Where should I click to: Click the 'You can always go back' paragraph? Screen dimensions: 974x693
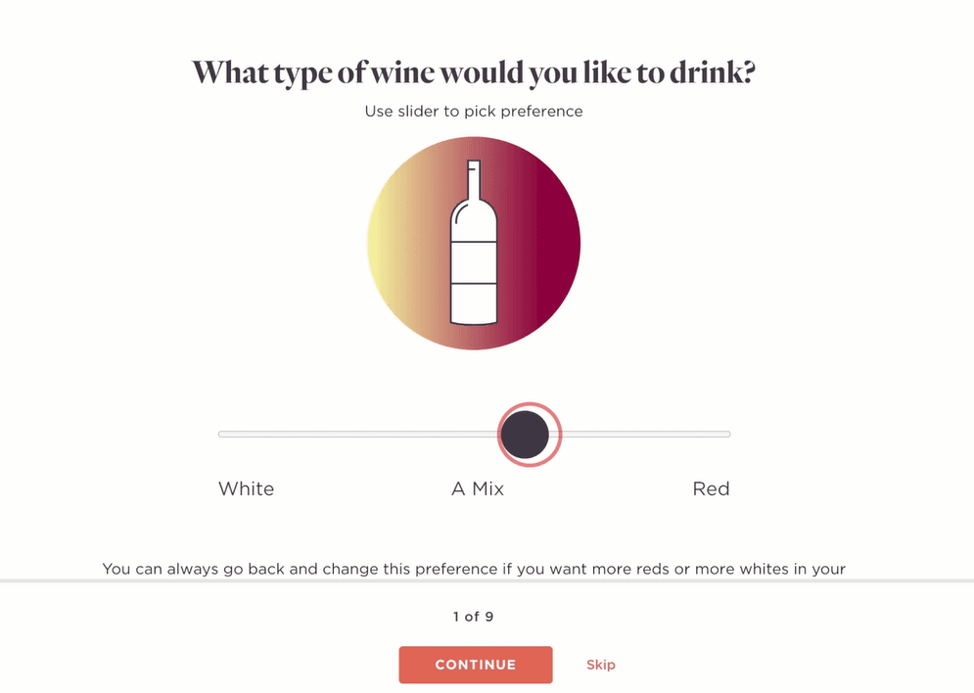pos(474,569)
